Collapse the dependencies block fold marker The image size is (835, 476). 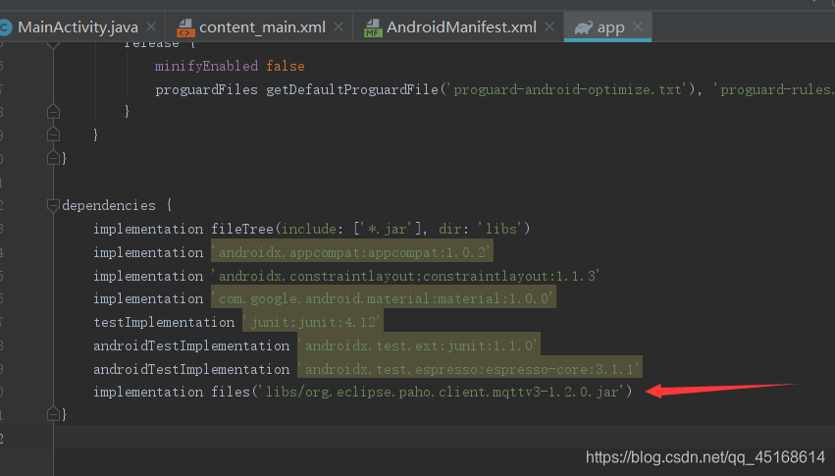tap(53, 205)
